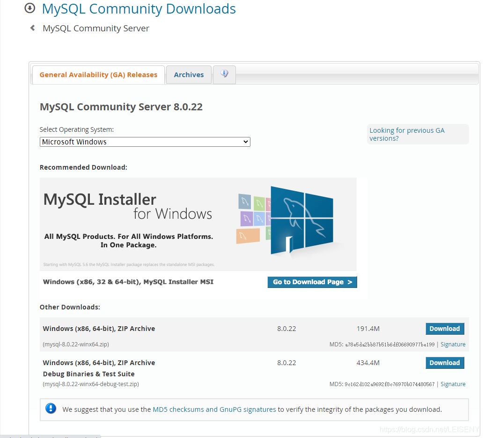Screen dimensions: 484x438
Task: Click Go to Download Page button
Action: click(312, 282)
